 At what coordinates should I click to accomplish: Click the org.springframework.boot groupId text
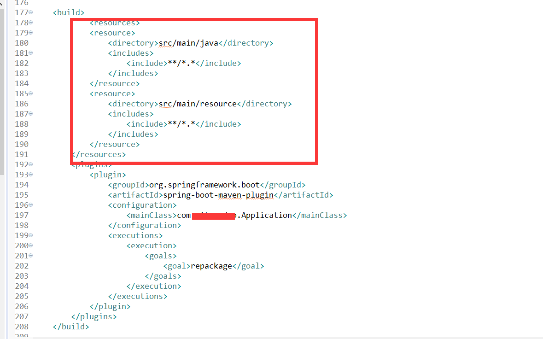pos(210,185)
